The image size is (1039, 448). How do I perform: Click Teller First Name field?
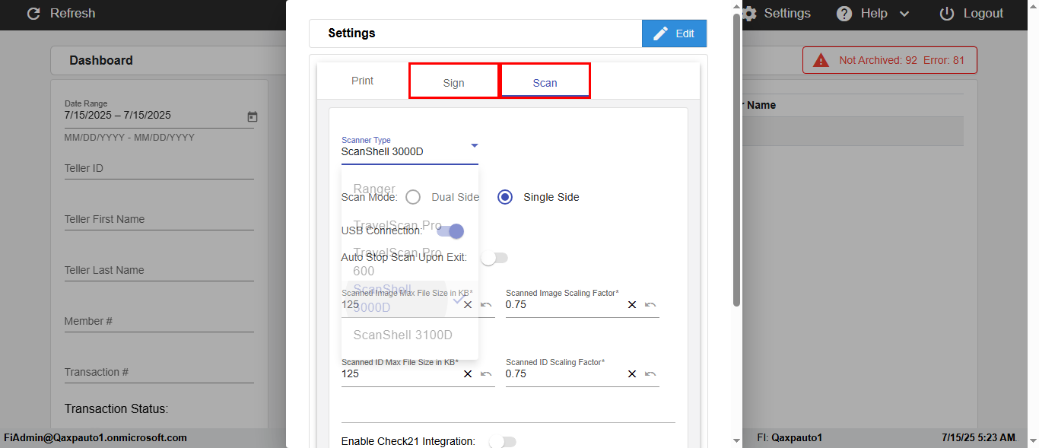[x=159, y=219]
